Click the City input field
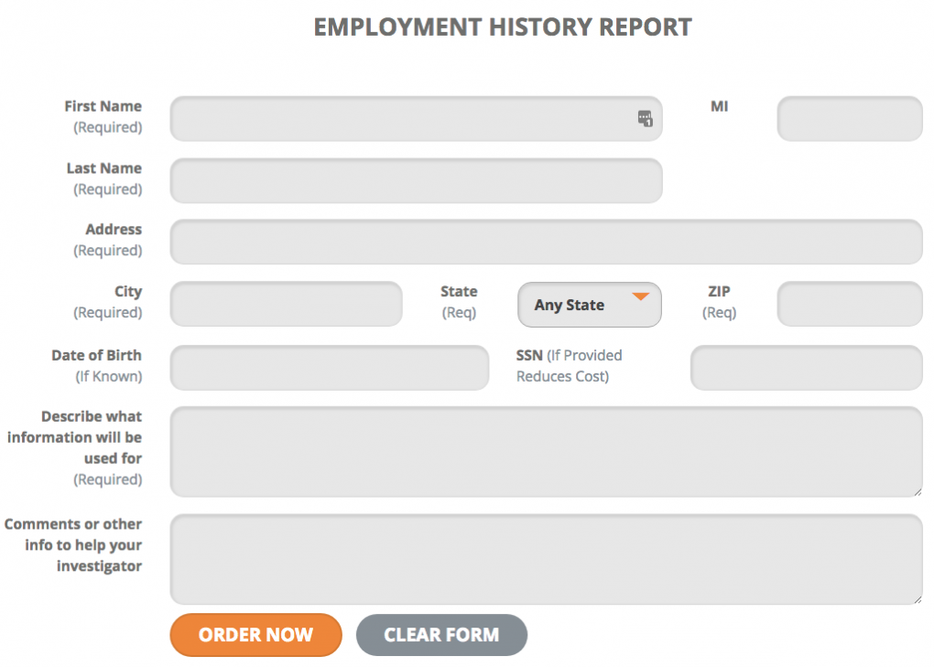The height and width of the screenshot is (667, 934). pyautogui.click(x=286, y=304)
